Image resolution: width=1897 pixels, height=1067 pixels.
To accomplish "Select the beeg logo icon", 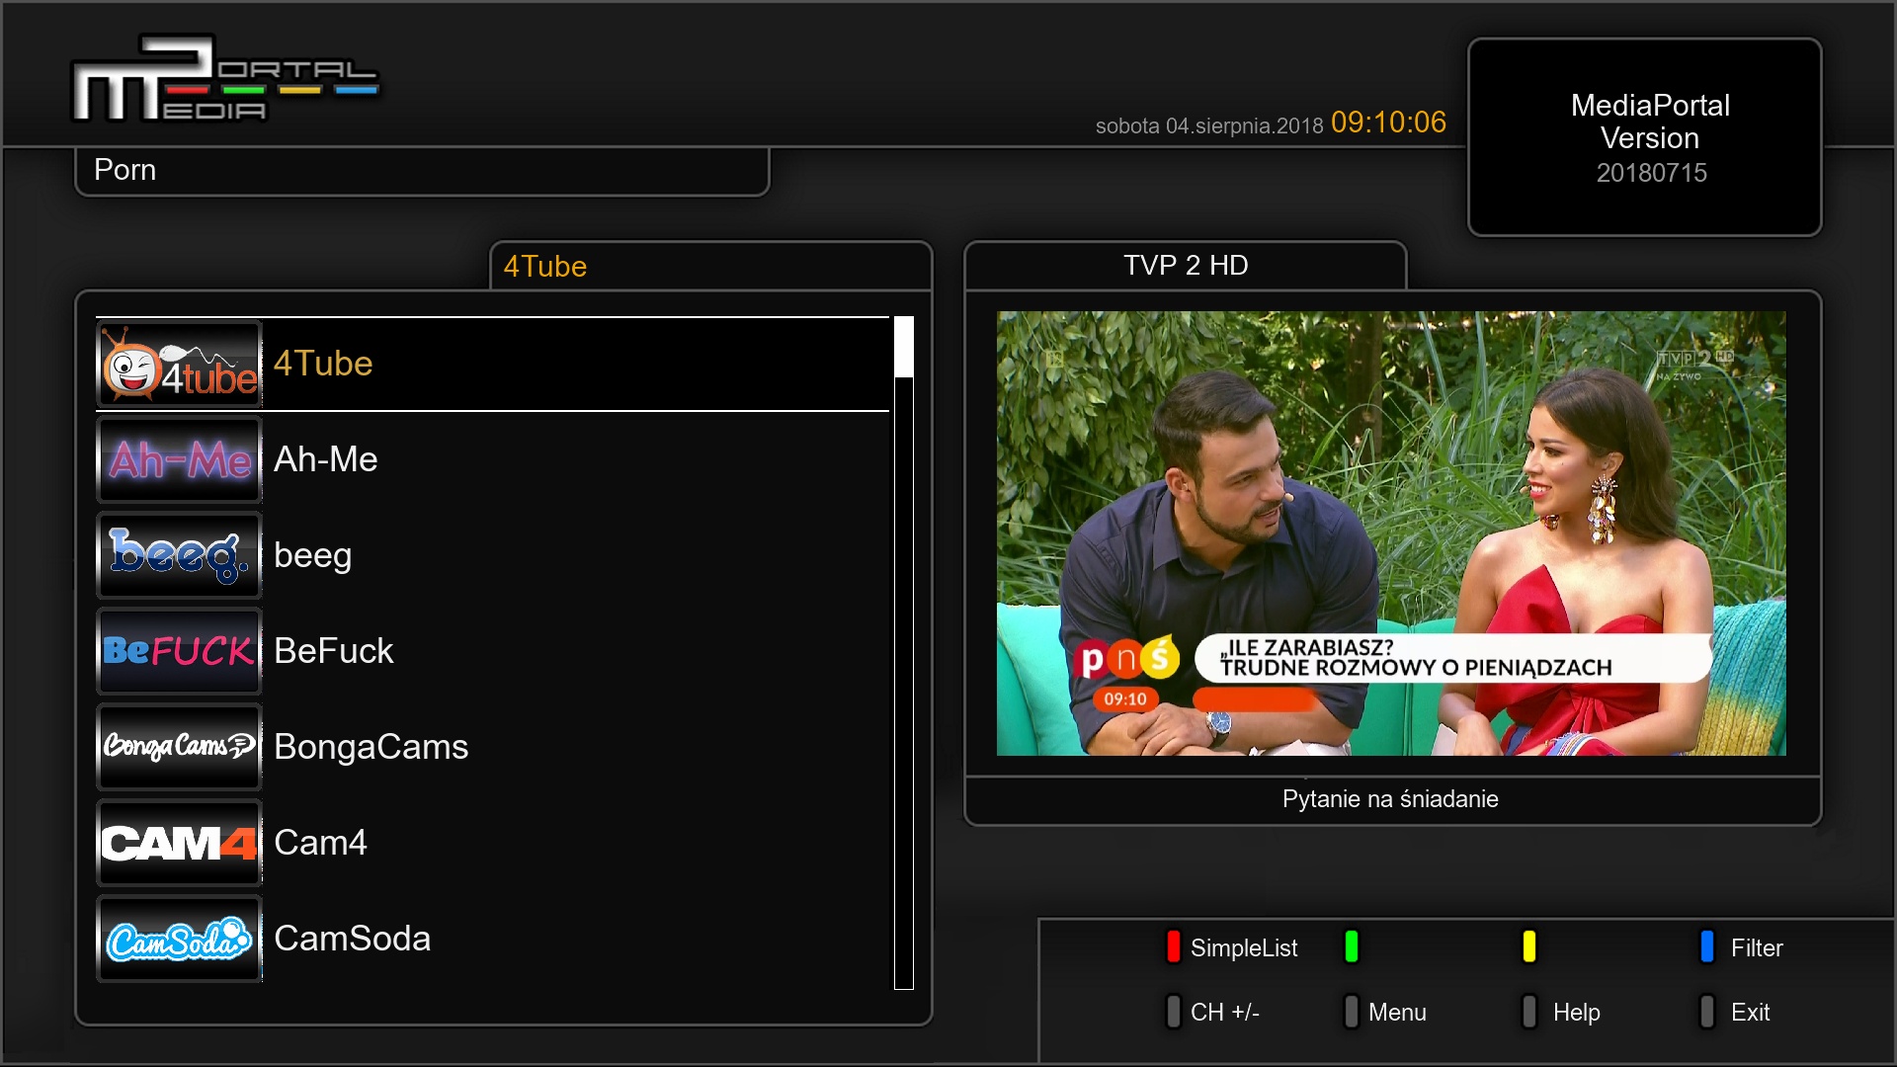I will 180,556.
